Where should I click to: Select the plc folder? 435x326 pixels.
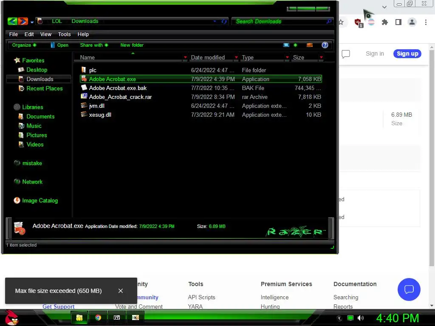tap(201, 70)
